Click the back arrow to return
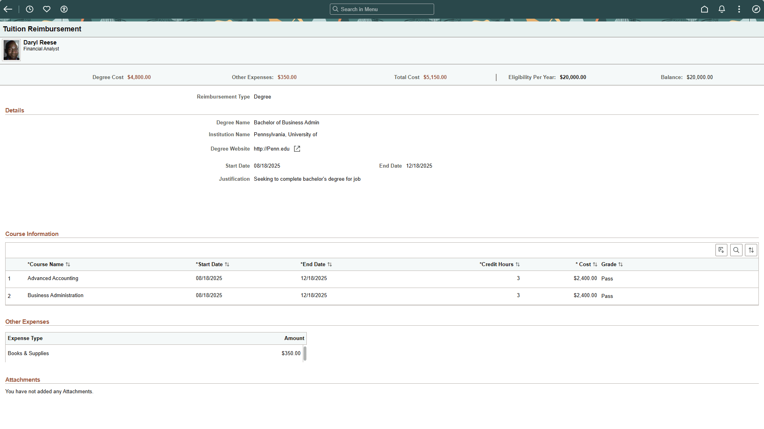 point(8,9)
